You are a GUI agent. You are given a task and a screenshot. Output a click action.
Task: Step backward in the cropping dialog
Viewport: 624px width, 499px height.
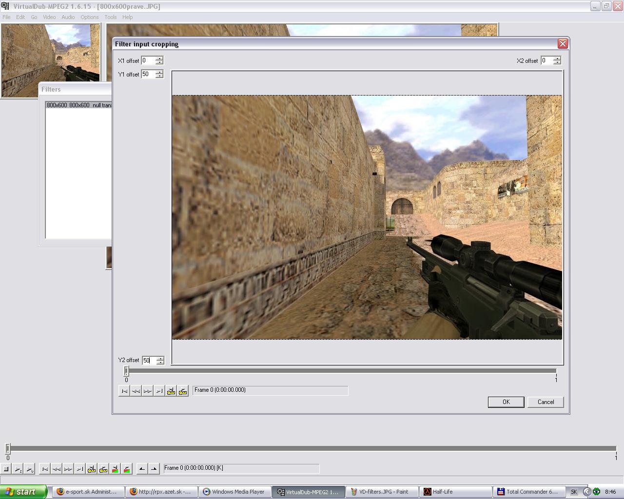coord(136,391)
